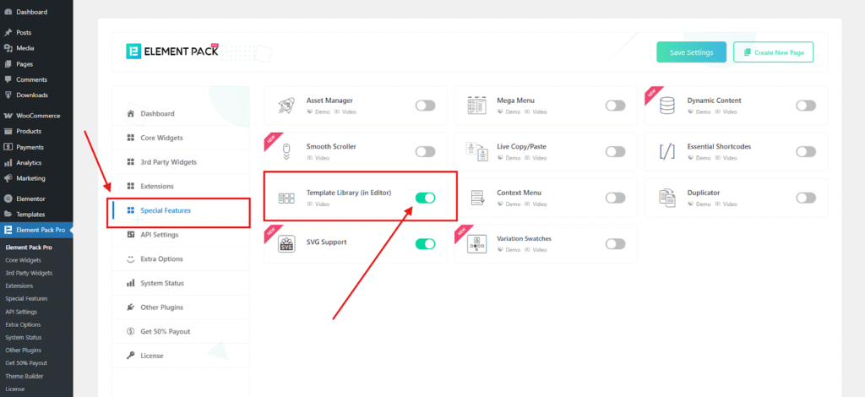Screen dimensions: 865x397
Task: Open Pages in the admin menu
Action: (36, 64)
